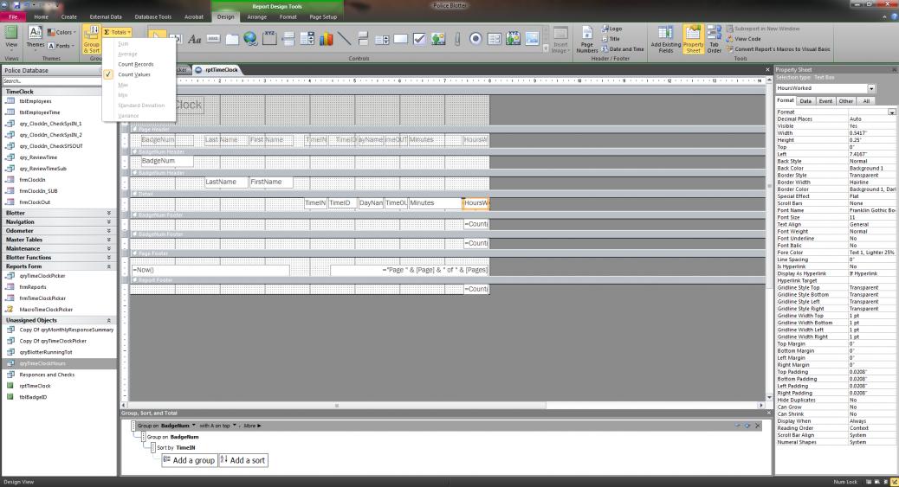Open qry_ReviewTime in the navigation pane
Screen dimensions: 899x487
(x=38, y=157)
